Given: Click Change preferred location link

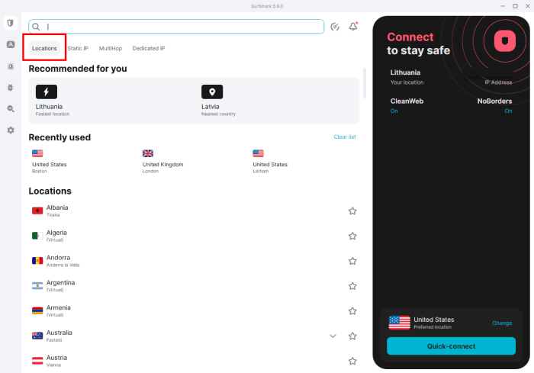Looking at the screenshot, I should (502, 323).
